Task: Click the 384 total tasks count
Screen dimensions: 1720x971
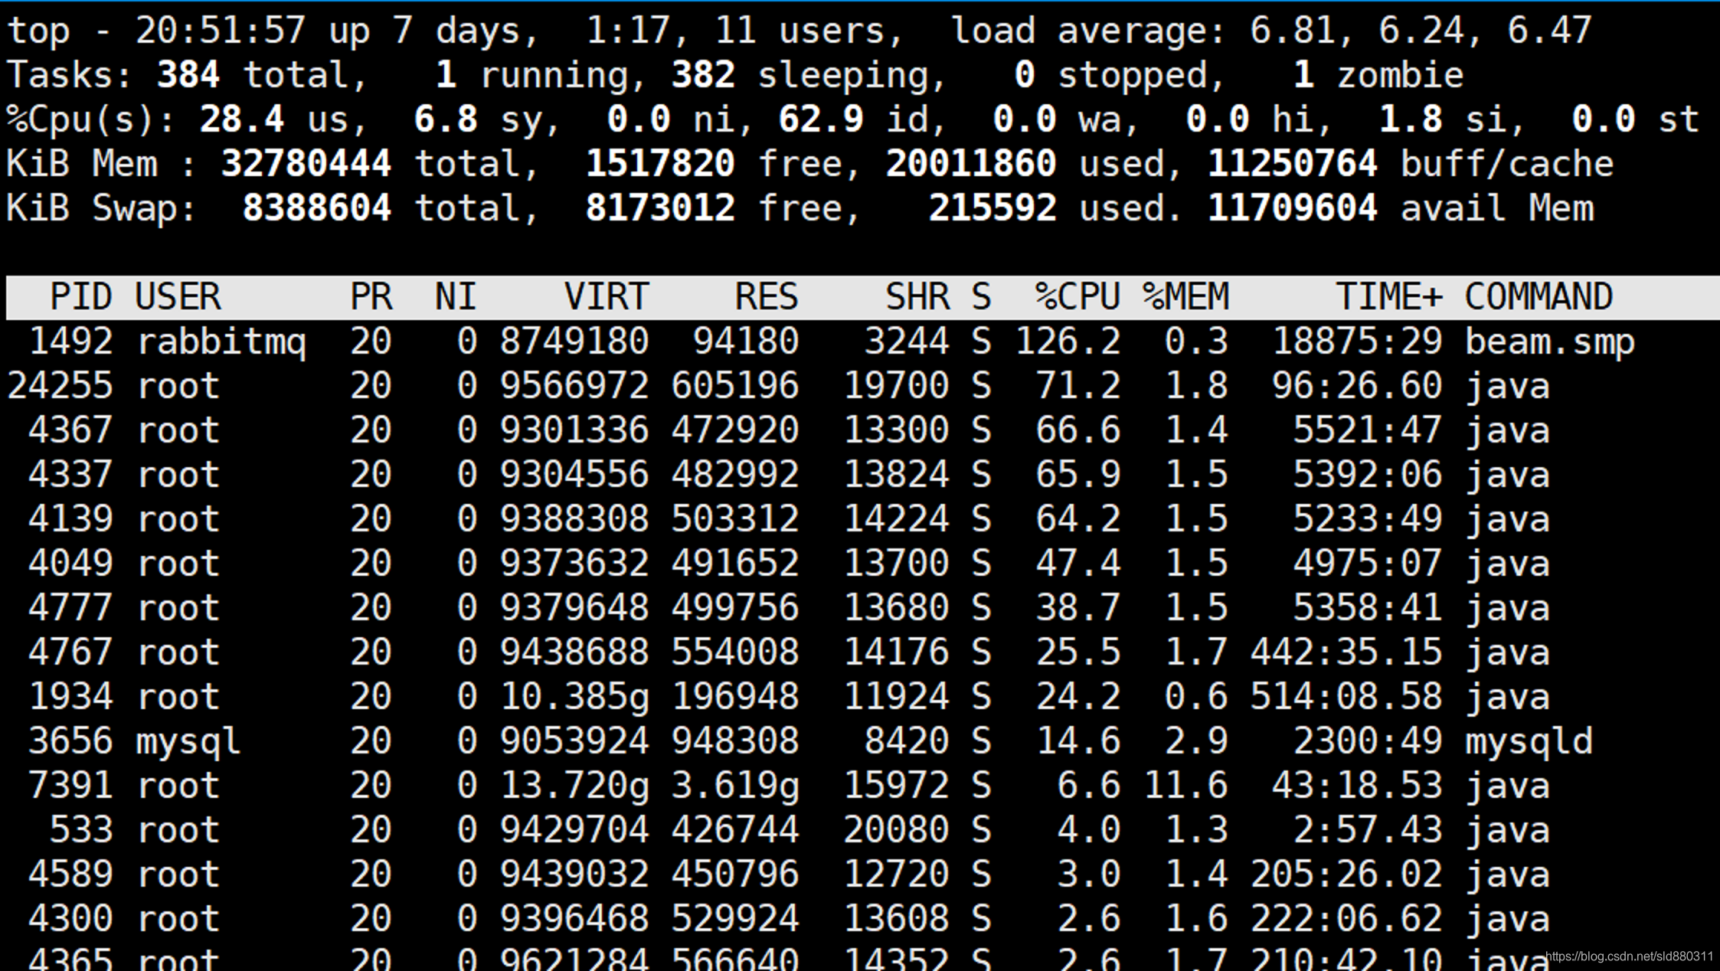Action: coord(188,75)
